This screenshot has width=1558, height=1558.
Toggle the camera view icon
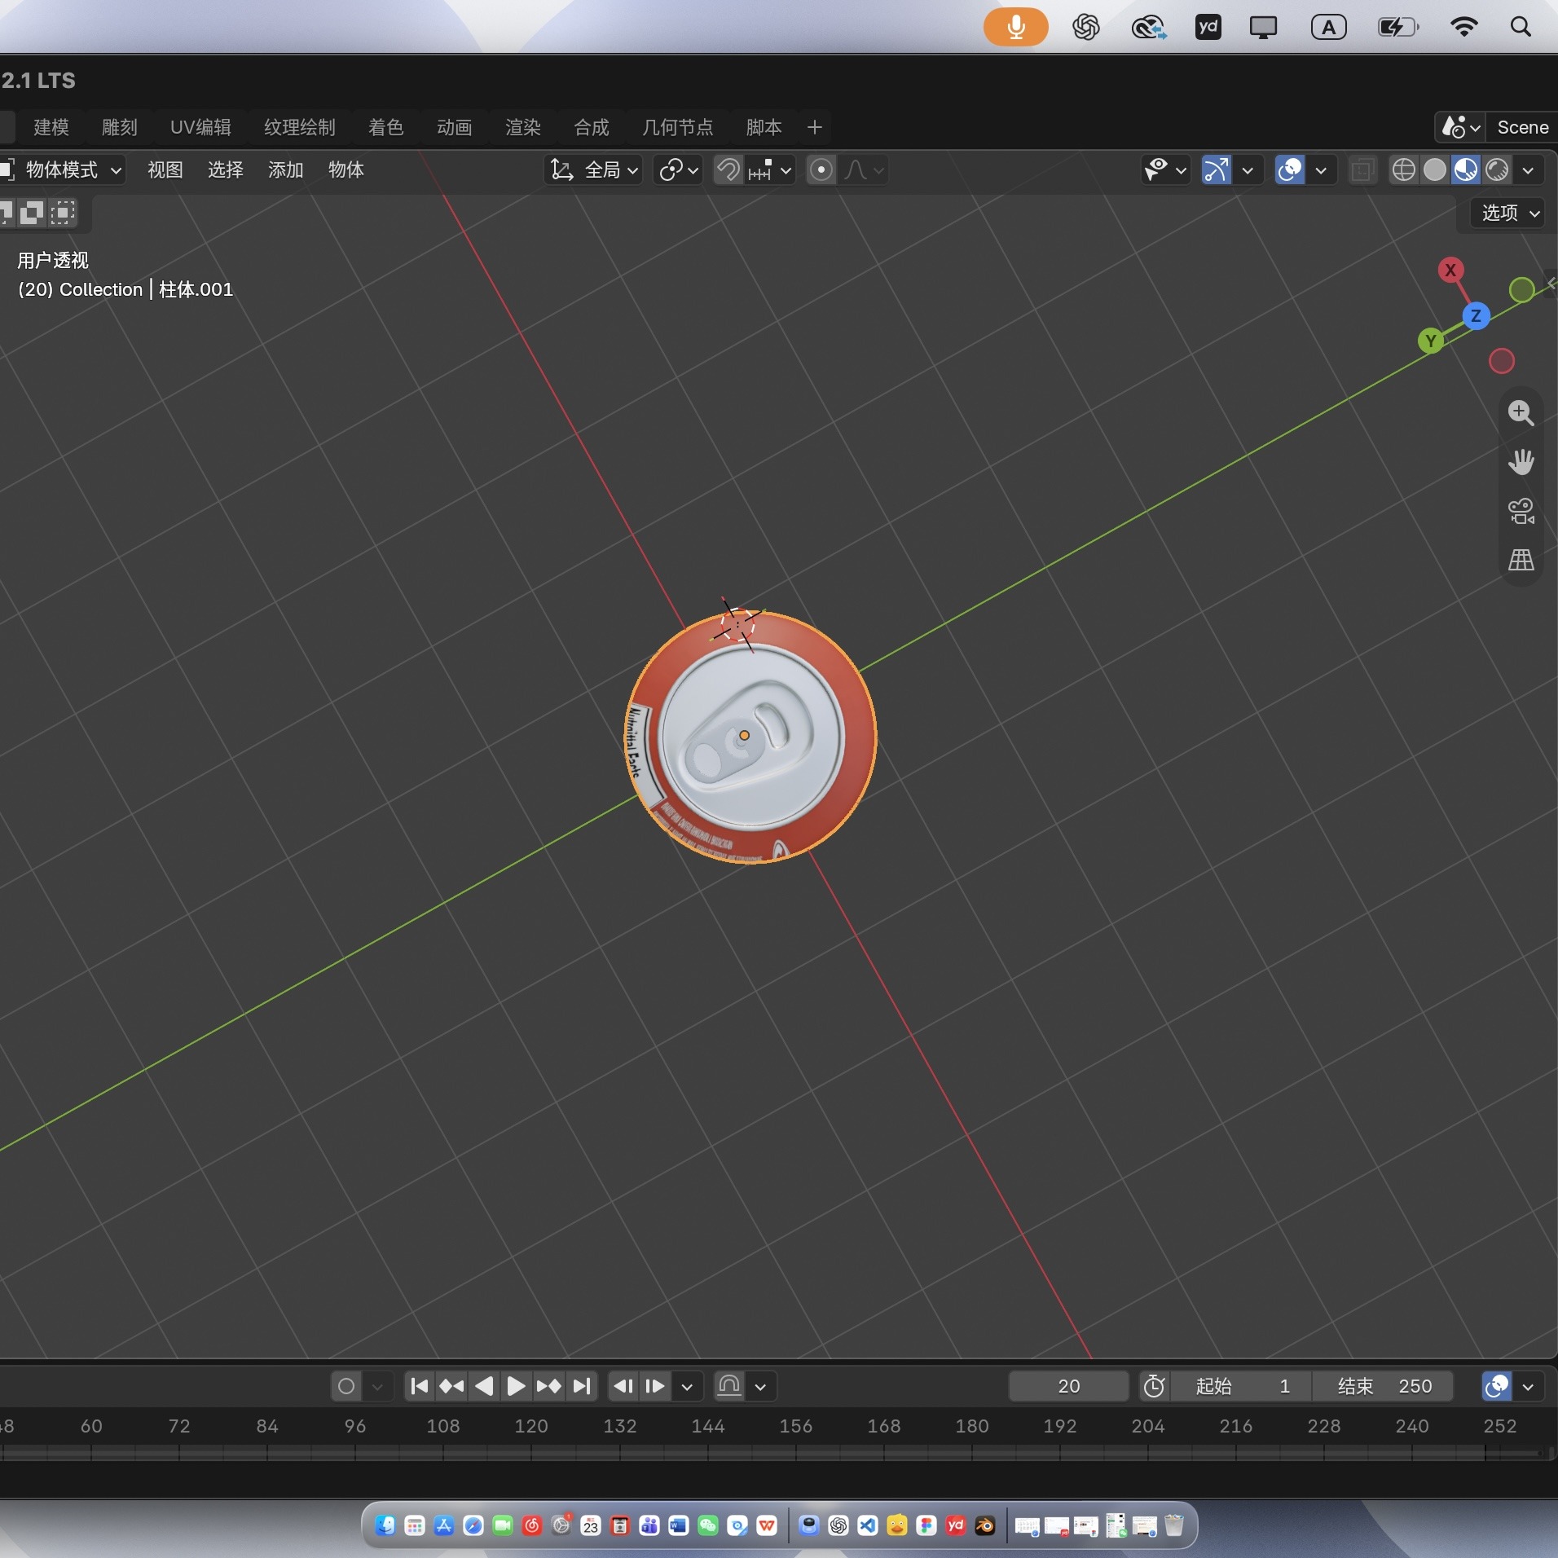tap(1521, 511)
